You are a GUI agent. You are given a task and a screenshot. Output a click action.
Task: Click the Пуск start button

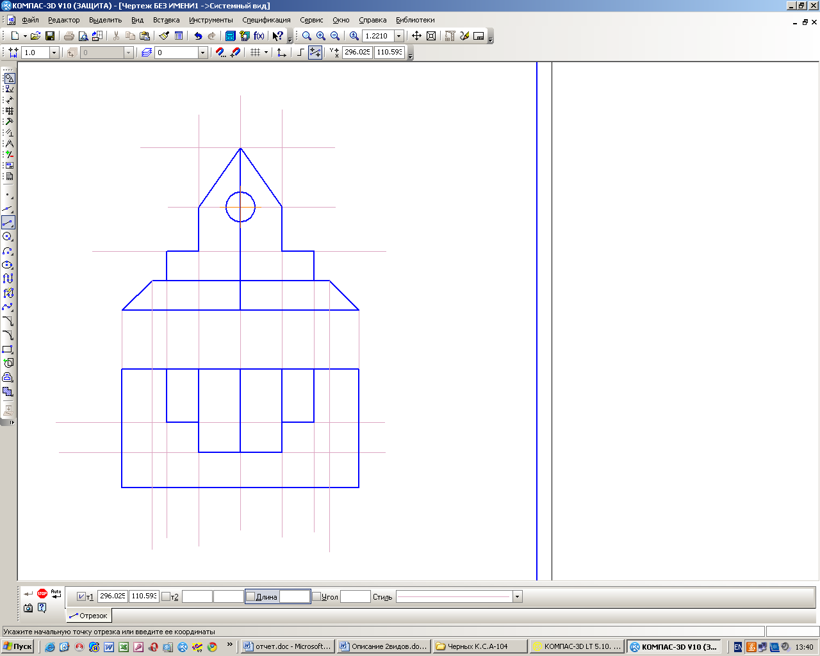point(17,646)
